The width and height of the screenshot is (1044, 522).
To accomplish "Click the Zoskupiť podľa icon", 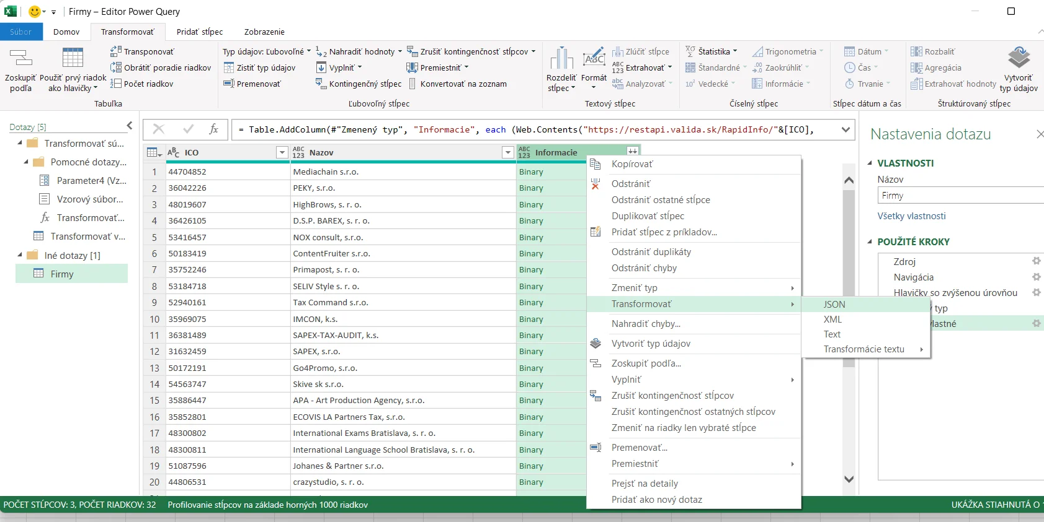I will point(21,58).
